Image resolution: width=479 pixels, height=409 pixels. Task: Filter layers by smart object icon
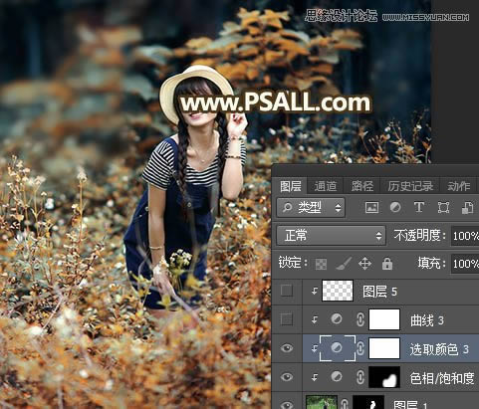pyautogui.click(x=467, y=208)
